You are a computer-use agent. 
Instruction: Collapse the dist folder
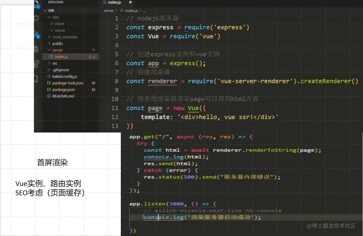point(49,17)
